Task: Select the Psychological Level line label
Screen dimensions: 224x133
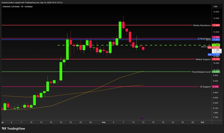Action: point(201,72)
